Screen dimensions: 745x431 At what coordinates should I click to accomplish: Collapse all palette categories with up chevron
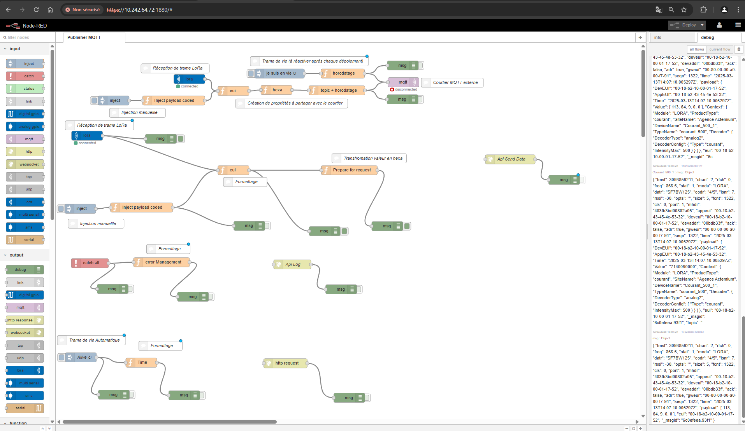[x=42, y=428]
